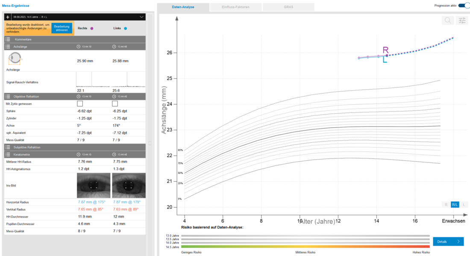Open the magnifier zoom tool on chart
This screenshot has width=470, height=256.
tap(448, 20)
